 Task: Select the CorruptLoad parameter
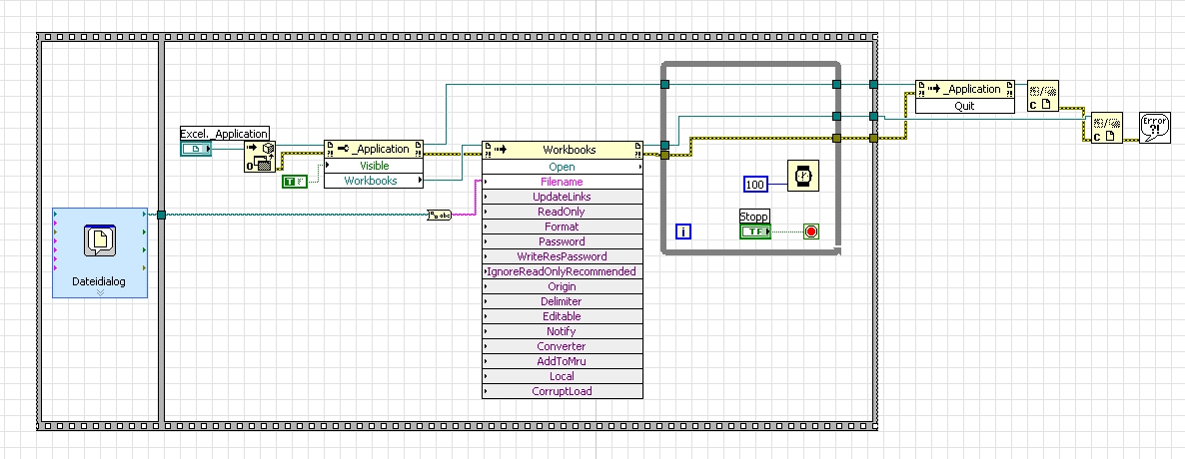pos(563,391)
